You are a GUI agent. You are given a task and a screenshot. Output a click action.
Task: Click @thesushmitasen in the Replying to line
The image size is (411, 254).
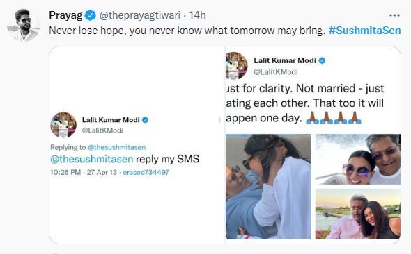[116, 147]
